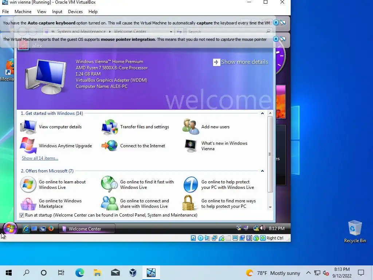
Task: Click VirtualBox hard disk activity indicator
Action: pyautogui.click(x=193, y=238)
